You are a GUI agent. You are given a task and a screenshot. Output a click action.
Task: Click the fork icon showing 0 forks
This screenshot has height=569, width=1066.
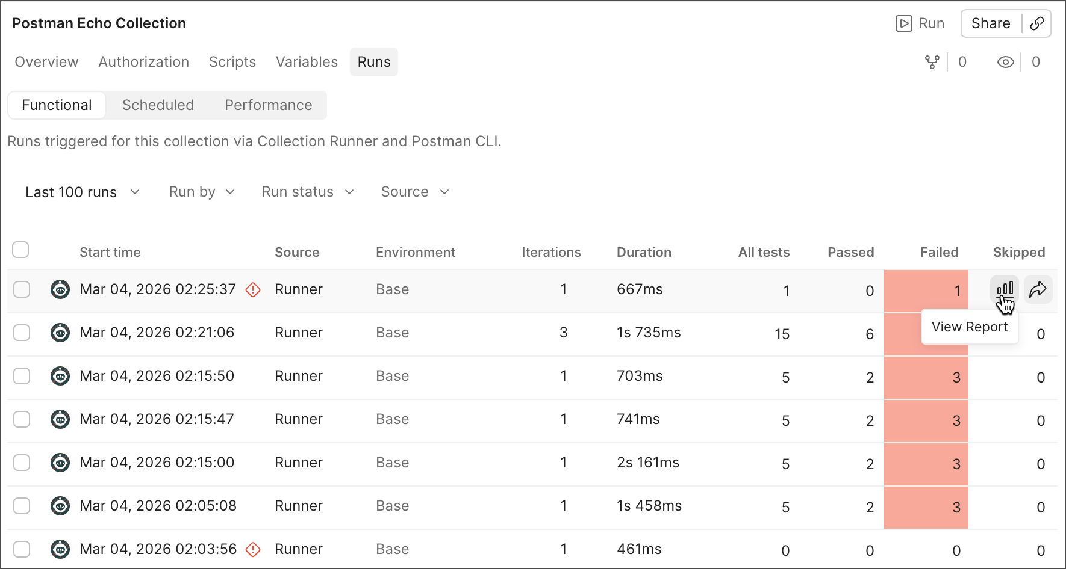[932, 61]
